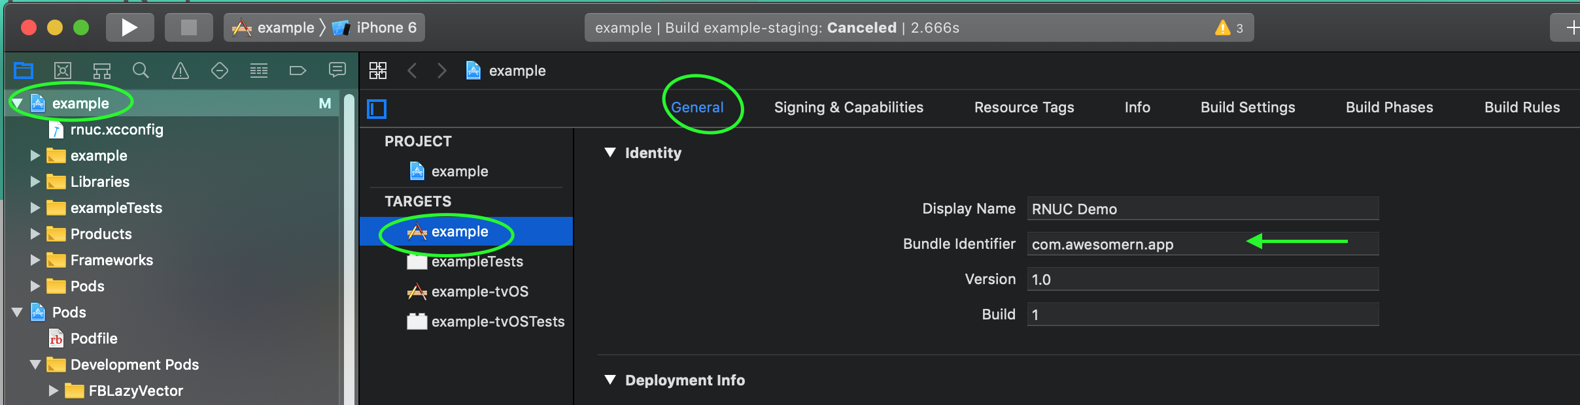Collapse the Identity section
The width and height of the screenshot is (1580, 405).
(610, 152)
